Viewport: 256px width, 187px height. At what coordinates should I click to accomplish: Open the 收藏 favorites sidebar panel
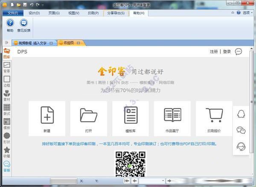7,152
